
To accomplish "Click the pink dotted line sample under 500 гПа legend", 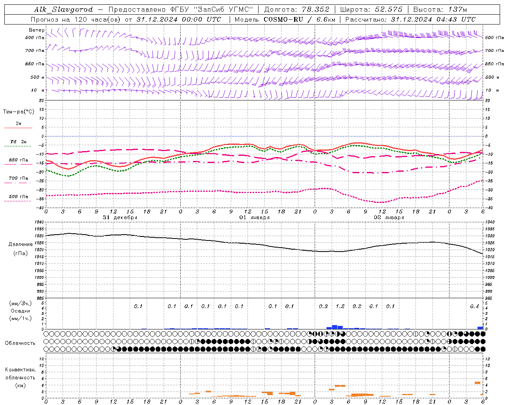I will [x=18, y=201].
